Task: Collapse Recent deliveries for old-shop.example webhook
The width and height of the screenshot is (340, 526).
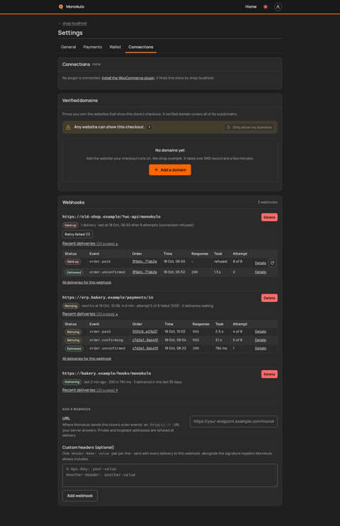Action: 90,244
